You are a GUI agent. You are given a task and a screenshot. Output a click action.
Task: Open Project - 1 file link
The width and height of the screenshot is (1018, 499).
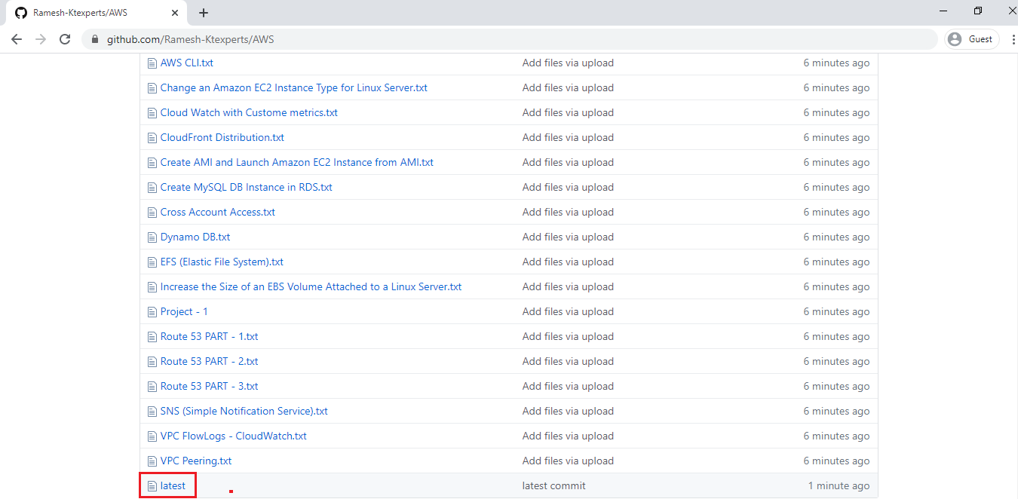pyautogui.click(x=184, y=312)
